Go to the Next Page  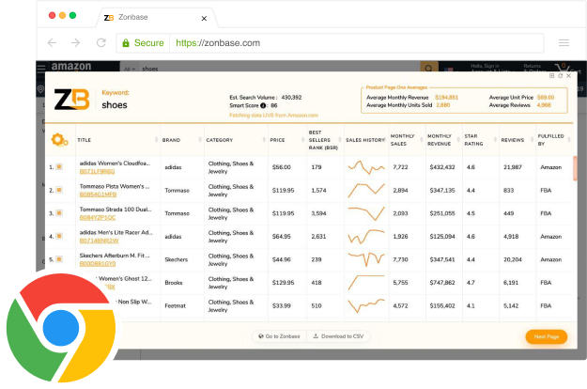[x=547, y=336]
